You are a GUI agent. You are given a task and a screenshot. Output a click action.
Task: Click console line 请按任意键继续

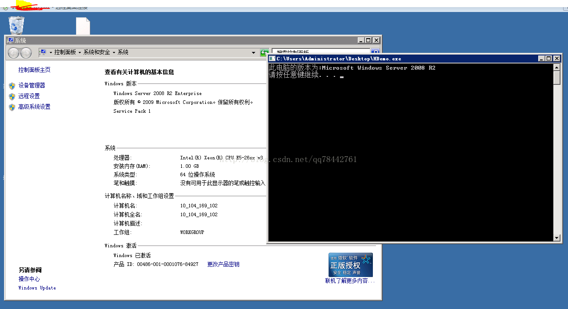306,75
